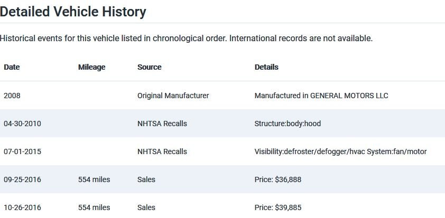Click the Original Manufacturer source cell
Viewport: 445px width, 218px height.
(x=173, y=96)
